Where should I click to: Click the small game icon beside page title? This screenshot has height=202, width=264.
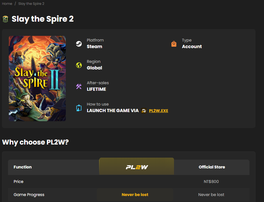pyautogui.click(x=6, y=19)
